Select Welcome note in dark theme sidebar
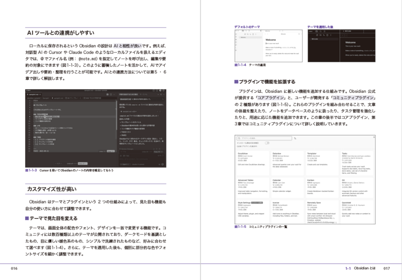Image resolution: width=402 pixels, height=280 pixels. tap(314, 39)
